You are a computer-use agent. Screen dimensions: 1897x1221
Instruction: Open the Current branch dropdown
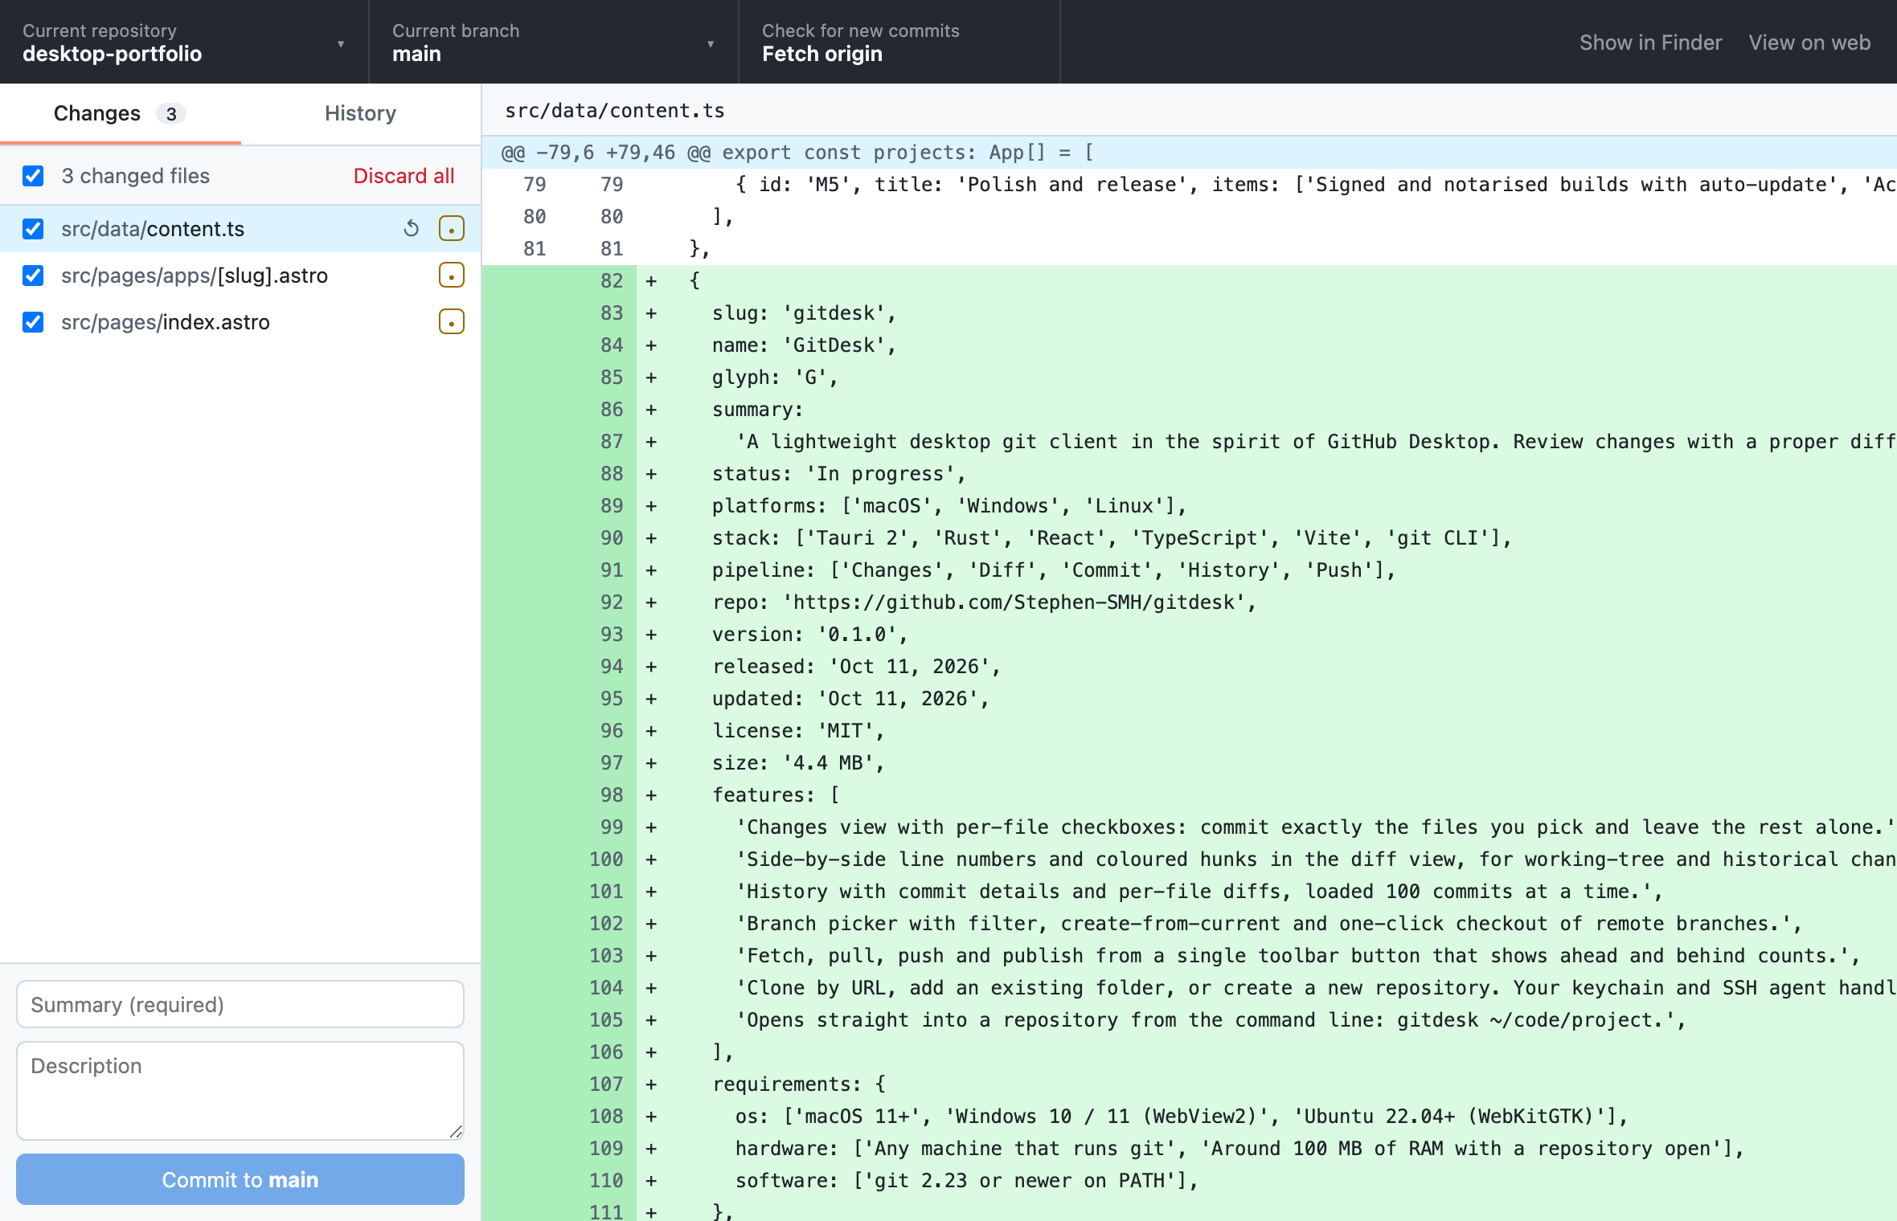(554, 42)
